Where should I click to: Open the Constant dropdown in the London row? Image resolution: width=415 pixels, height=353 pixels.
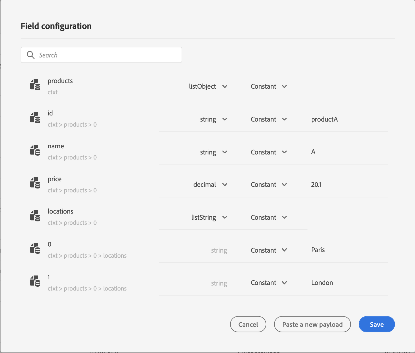pyautogui.click(x=284, y=283)
